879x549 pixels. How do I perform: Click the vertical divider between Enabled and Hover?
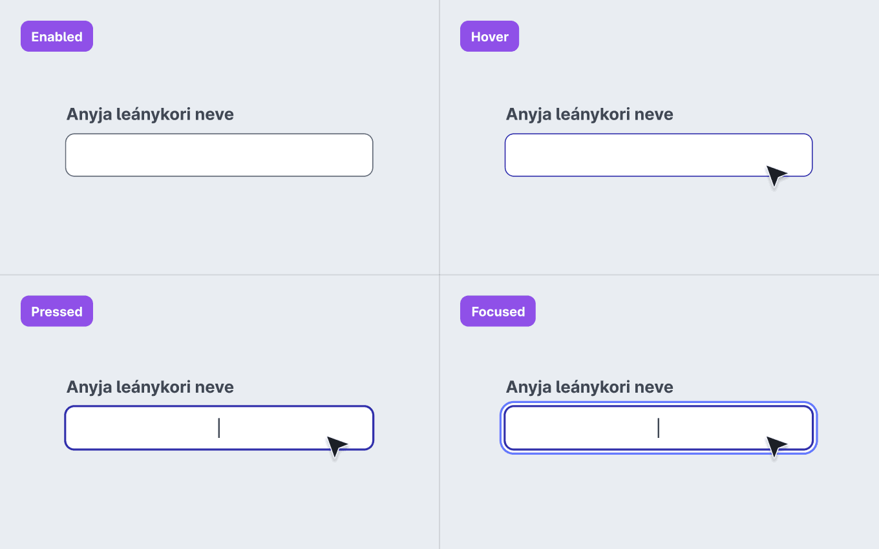pos(439,137)
